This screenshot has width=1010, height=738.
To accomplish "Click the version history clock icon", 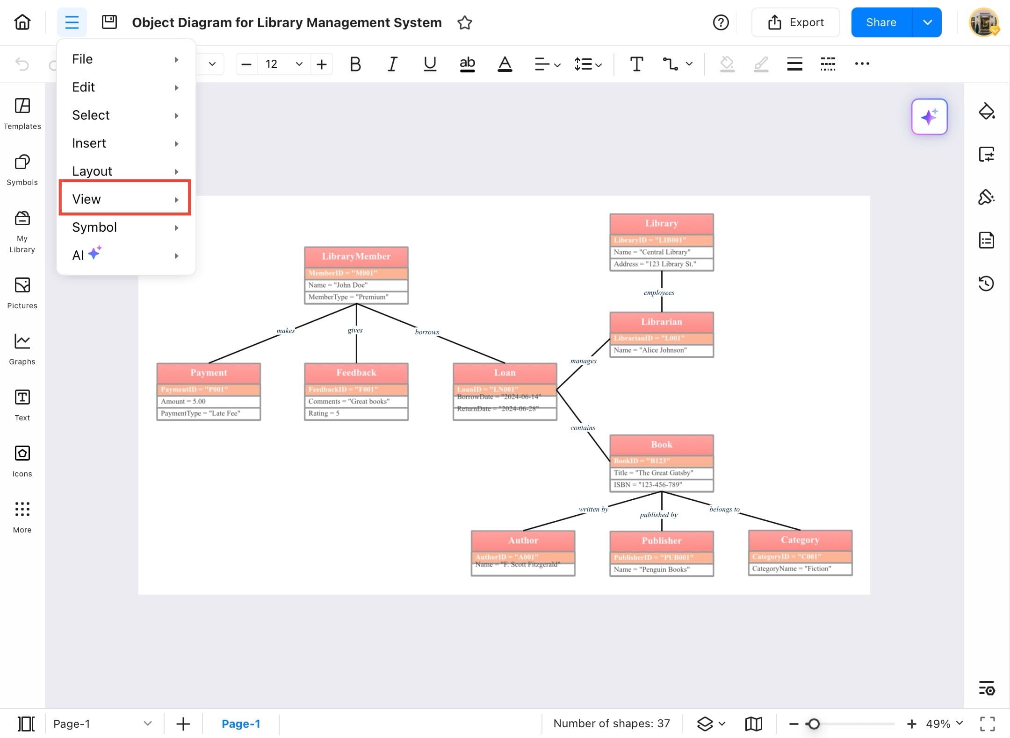I will 986,283.
